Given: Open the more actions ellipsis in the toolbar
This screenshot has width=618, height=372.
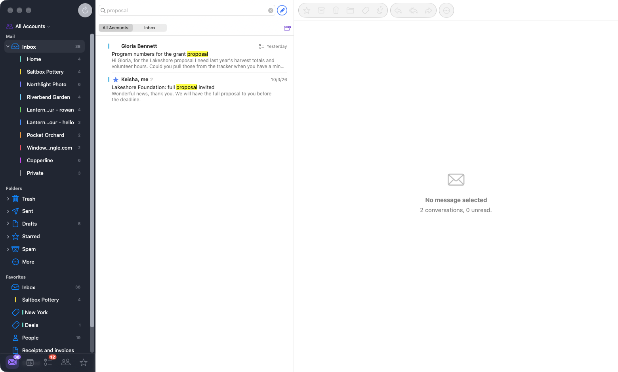Looking at the screenshot, I should (446, 11).
